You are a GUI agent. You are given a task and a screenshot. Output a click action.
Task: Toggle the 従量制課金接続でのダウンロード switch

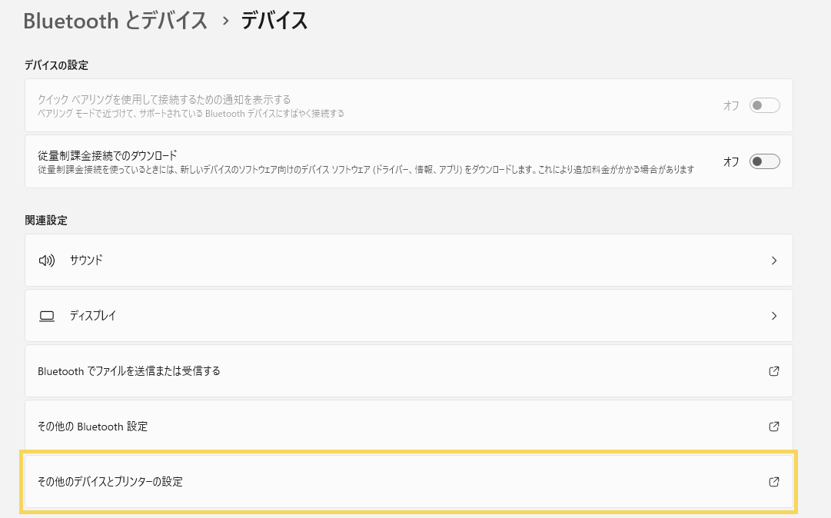click(x=764, y=161)
